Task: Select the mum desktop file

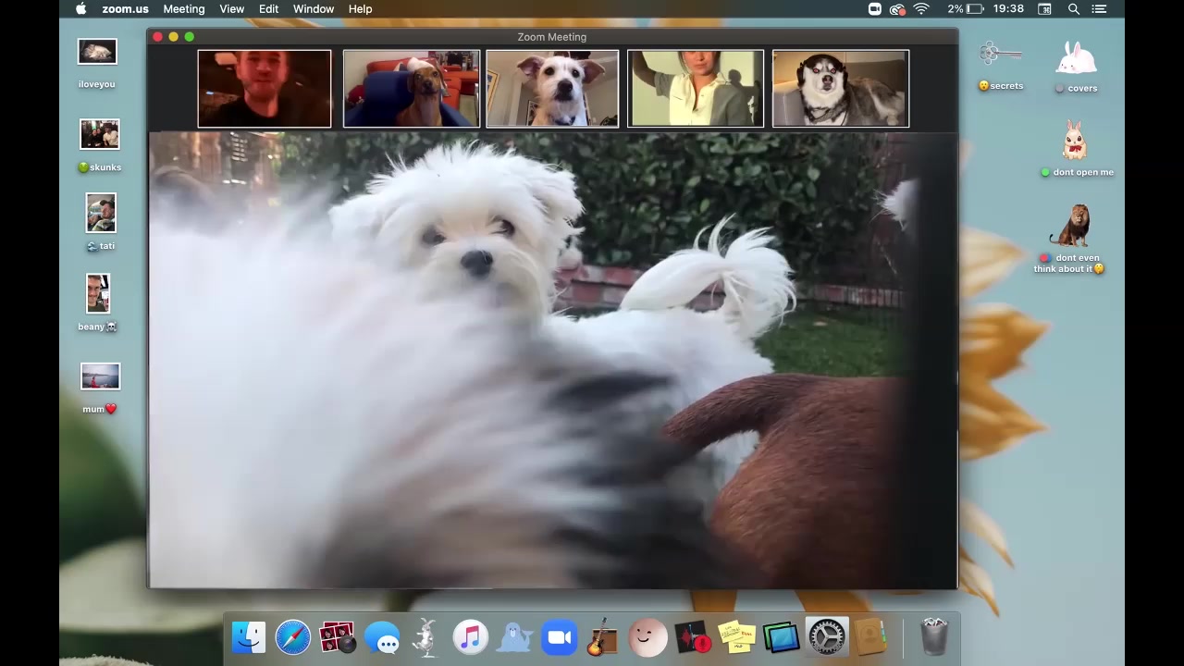Action: (100, 388)
